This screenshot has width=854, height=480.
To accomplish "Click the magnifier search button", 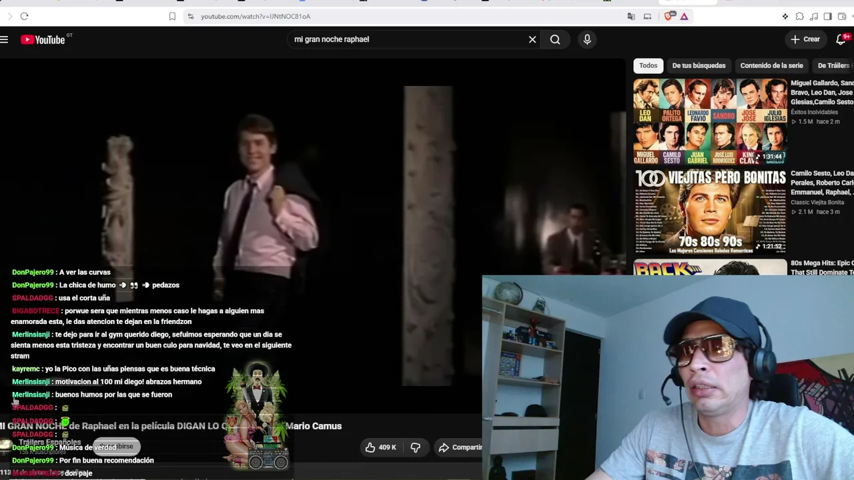I will [x=555, y=39].
